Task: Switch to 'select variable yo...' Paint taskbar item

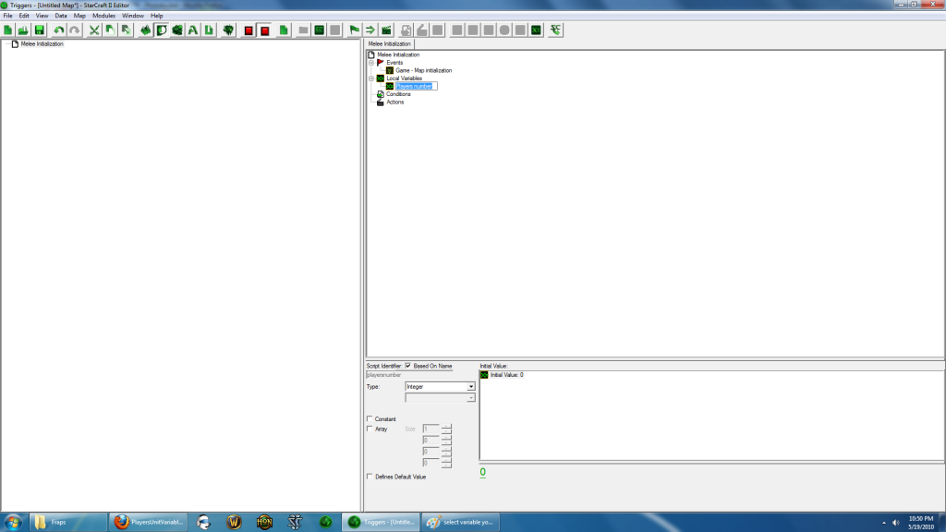Action: tap(461, 522)
